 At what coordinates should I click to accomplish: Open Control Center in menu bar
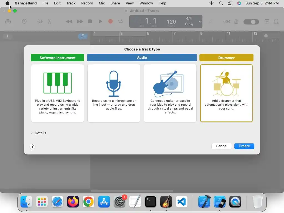coord(230,3)
